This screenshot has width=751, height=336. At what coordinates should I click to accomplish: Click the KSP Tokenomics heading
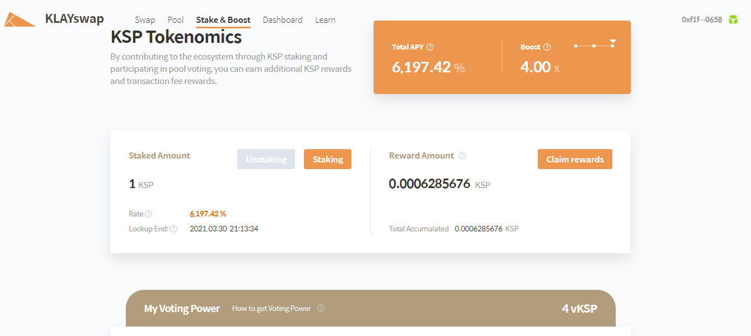point(176,37)
